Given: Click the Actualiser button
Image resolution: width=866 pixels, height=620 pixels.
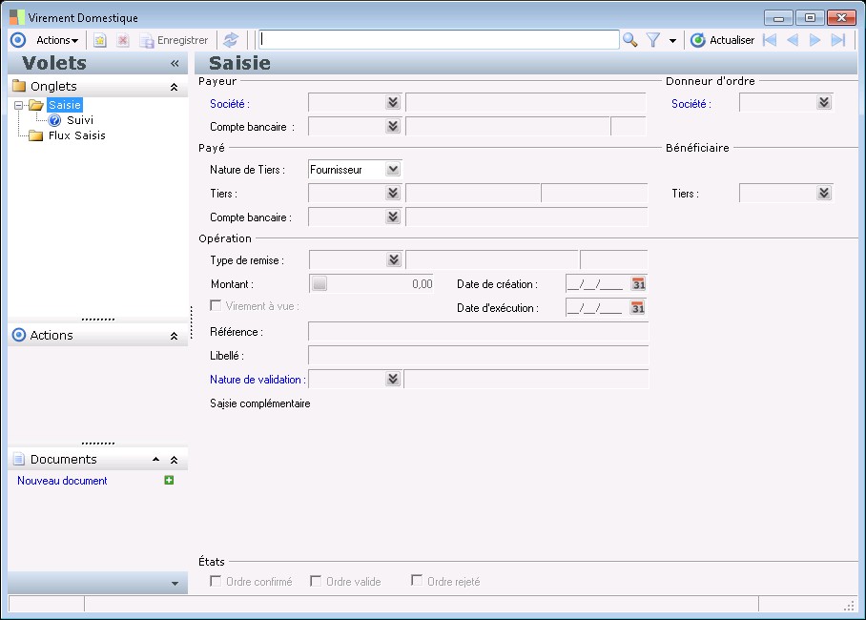Looking at the screenshot, I should click(722, 40).
